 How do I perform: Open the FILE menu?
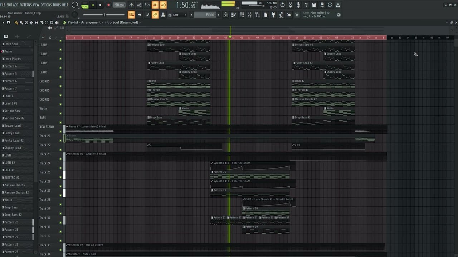pyautogui.click(x=3, y=5)
